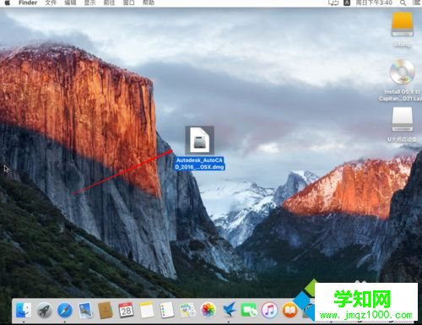Select the orange external drive desktop icon

pyautogui.click(x=403, y=24)
